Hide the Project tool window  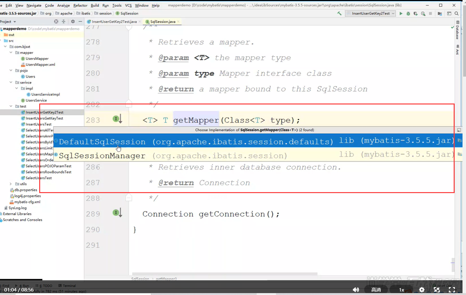[80, 22]
